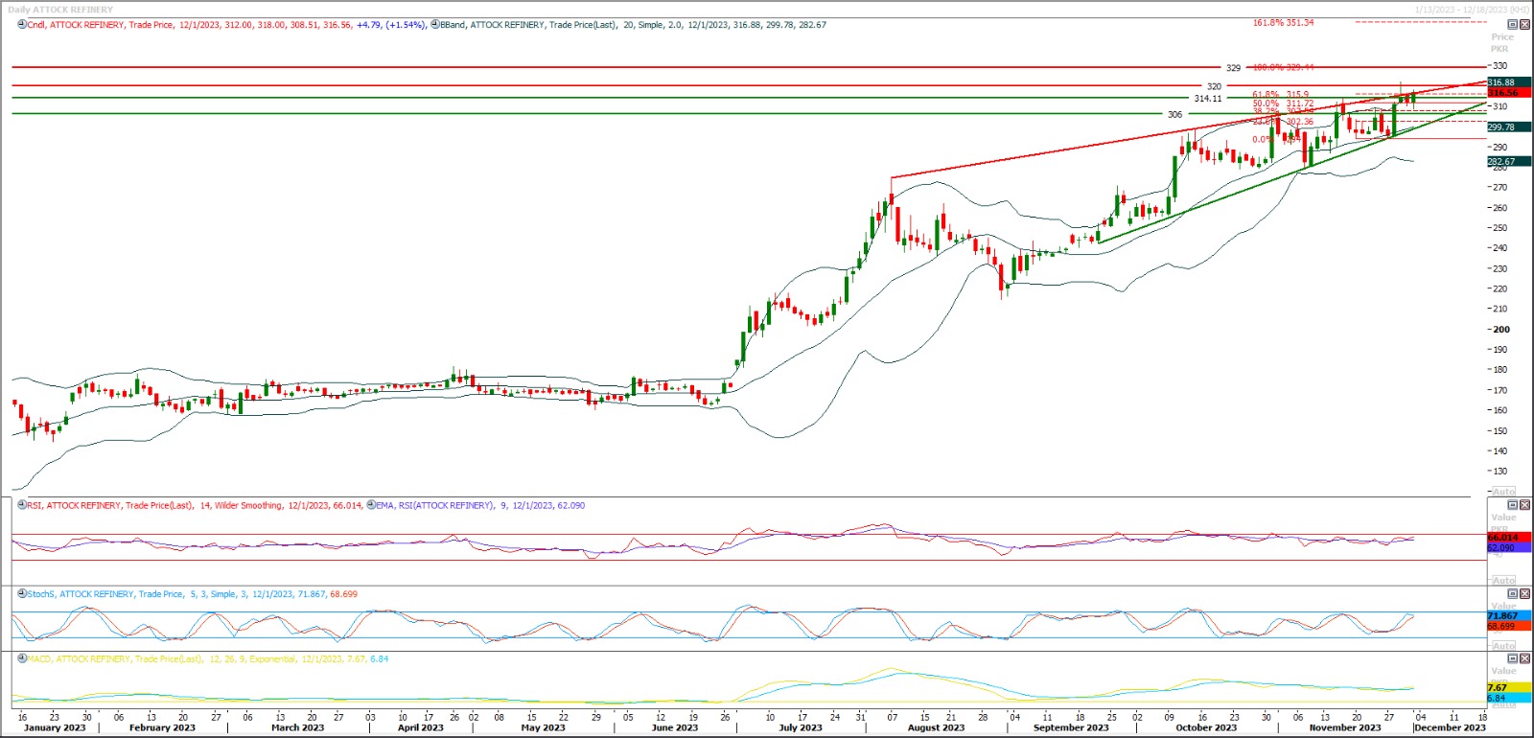Click September 2023 on the time axis
Image resolution: width=1534 pixels, height=738 pixels.
point(1071,727)
